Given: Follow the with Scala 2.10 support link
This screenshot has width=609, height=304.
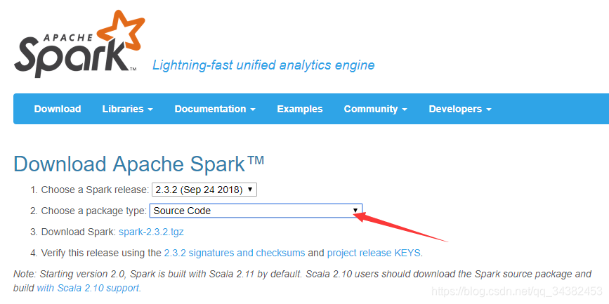Looking at the screenshot, I should click(x=88, y=289).
